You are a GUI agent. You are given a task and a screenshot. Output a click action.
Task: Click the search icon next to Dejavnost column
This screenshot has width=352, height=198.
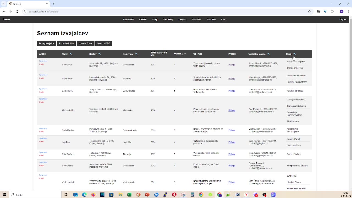[136, 54]
